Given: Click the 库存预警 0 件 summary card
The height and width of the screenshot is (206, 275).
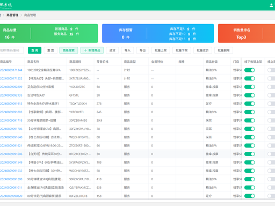Looking at the screenshot, I should [x=158, y=33].
